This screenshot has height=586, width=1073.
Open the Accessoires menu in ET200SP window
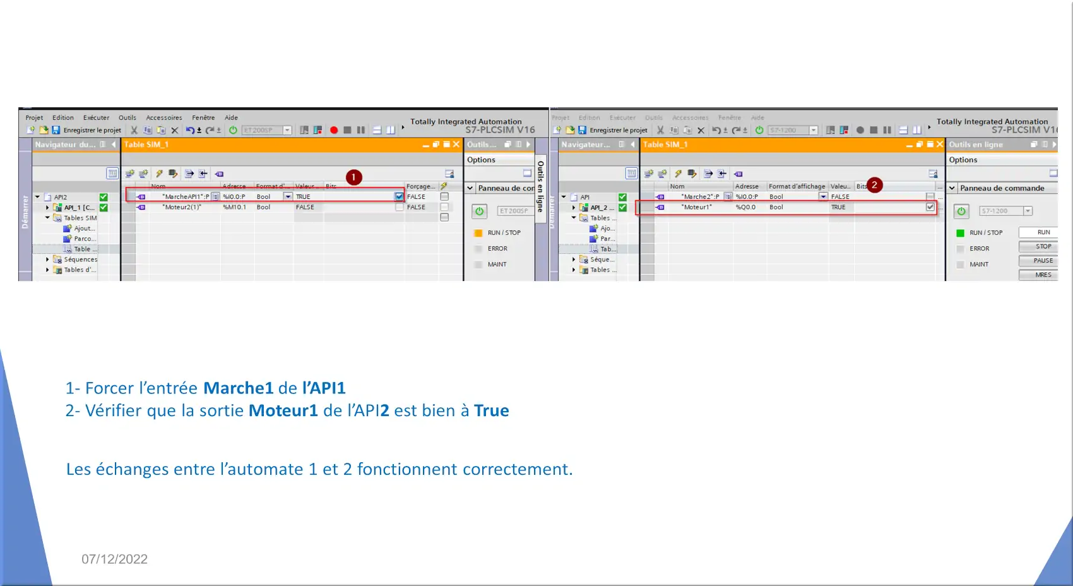coord(164,117)
